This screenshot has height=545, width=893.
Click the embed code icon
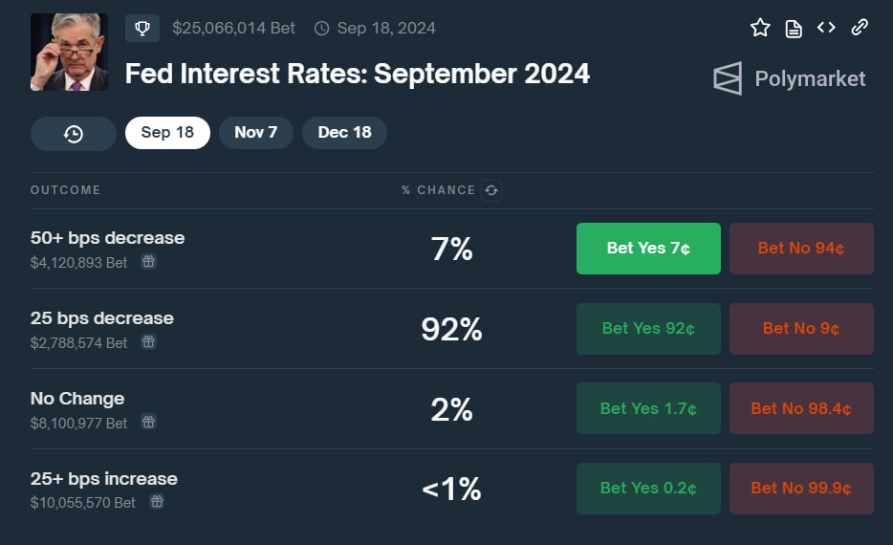click(826, 28)
